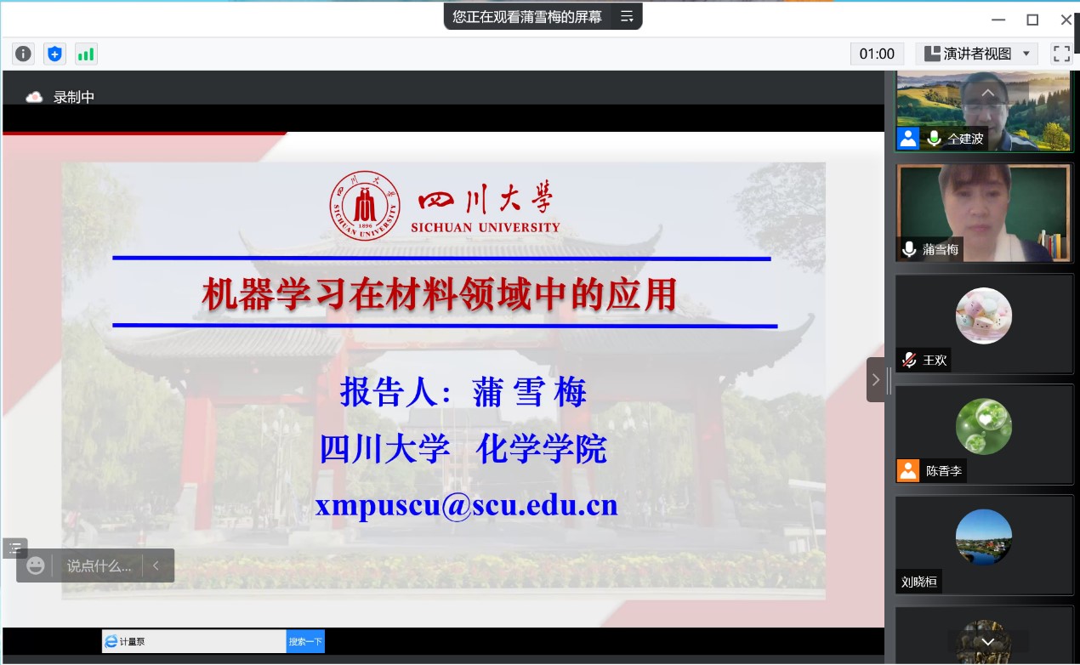Collapse the participant video sidebar
1080x665 pixels.
[876, 380]
